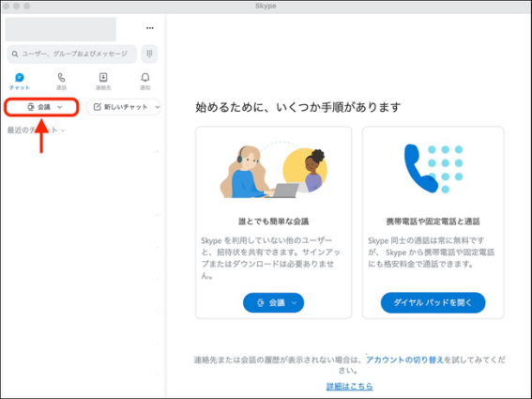Click the profile area at top left
This screenshot has height=399, width=532.
60,29
